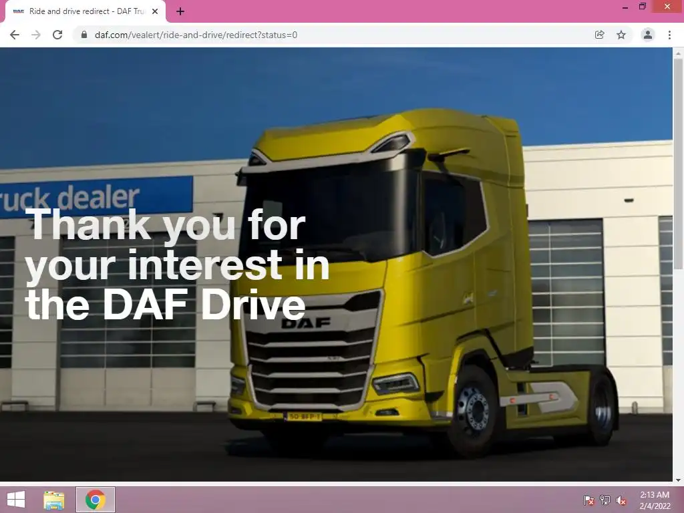This screenshot has width=684, height=513.
Task: Minimize the Chrome window
Action: pos(625,7)
